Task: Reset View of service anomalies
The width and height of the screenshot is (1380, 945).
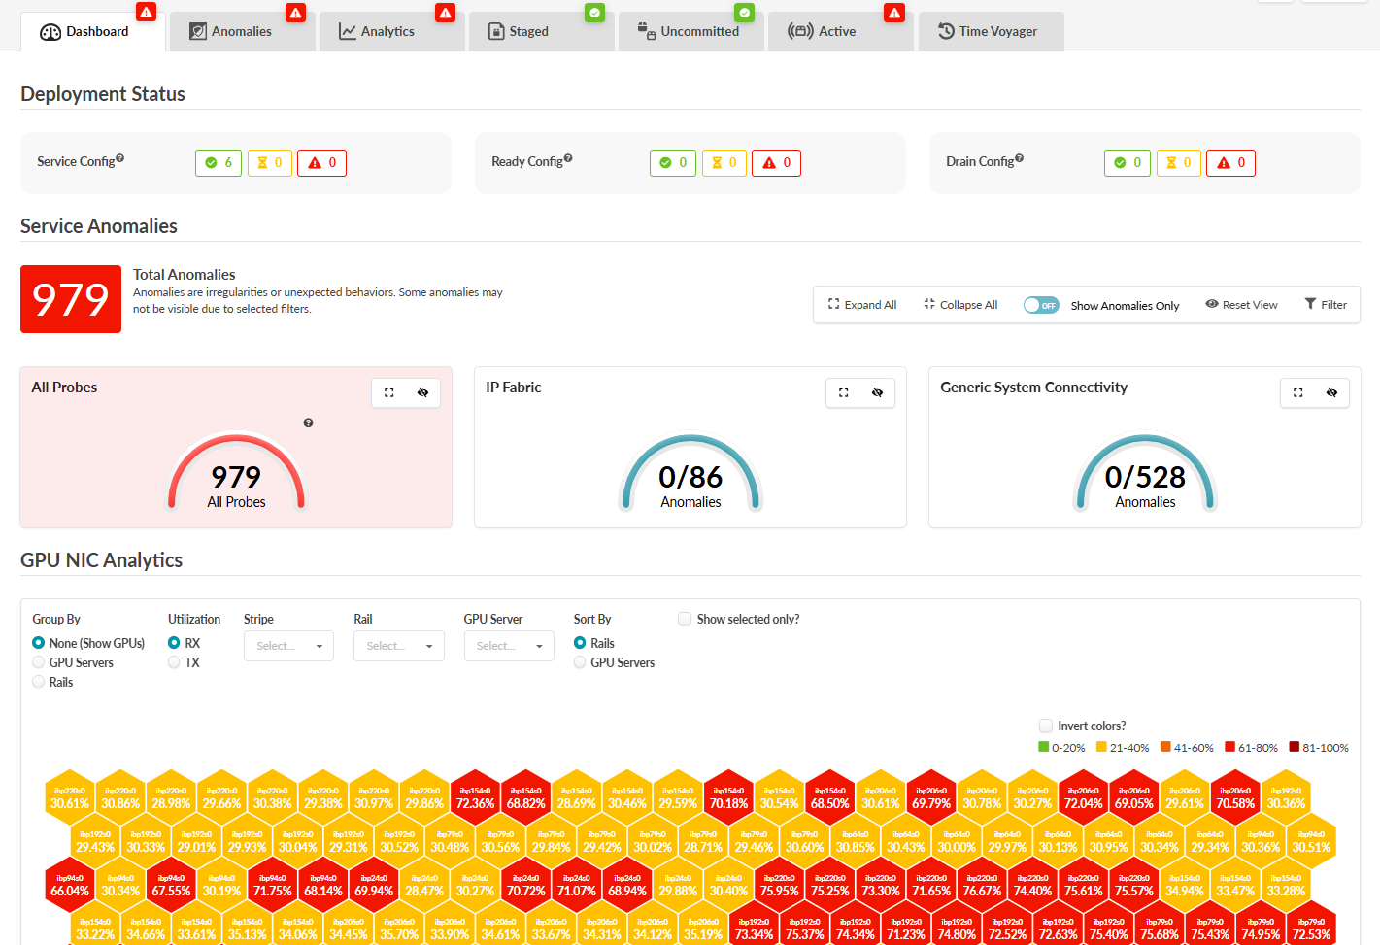Action: point(1242,305)
